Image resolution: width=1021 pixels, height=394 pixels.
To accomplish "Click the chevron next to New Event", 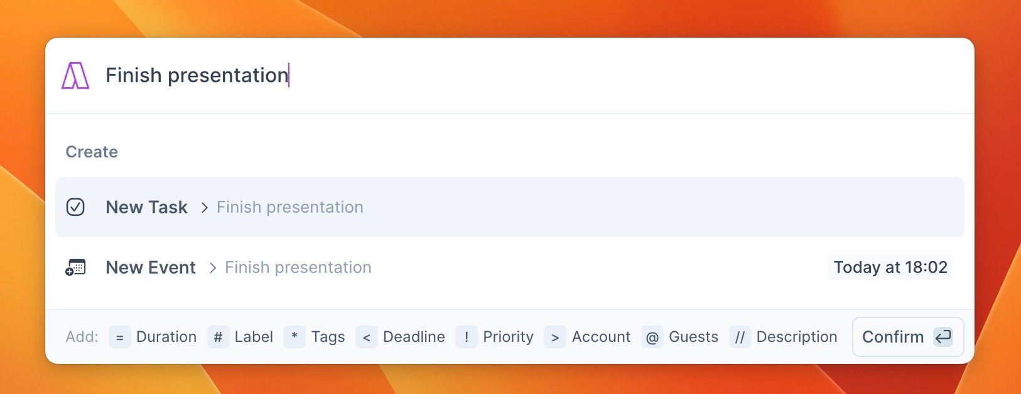I will [213, 268].
